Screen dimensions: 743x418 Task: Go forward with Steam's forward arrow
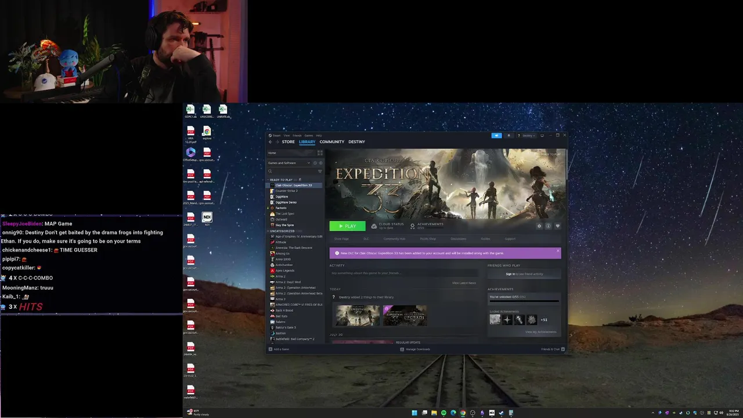277,142
